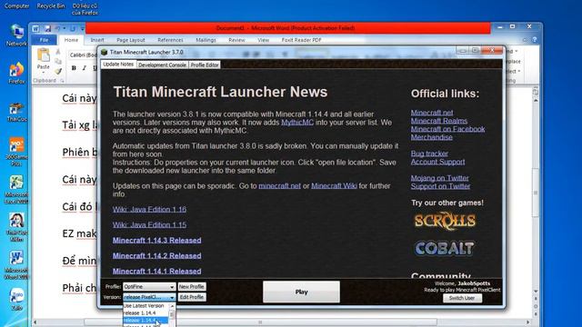Open the Network desktop icon
582x327 pixels.
16,35
